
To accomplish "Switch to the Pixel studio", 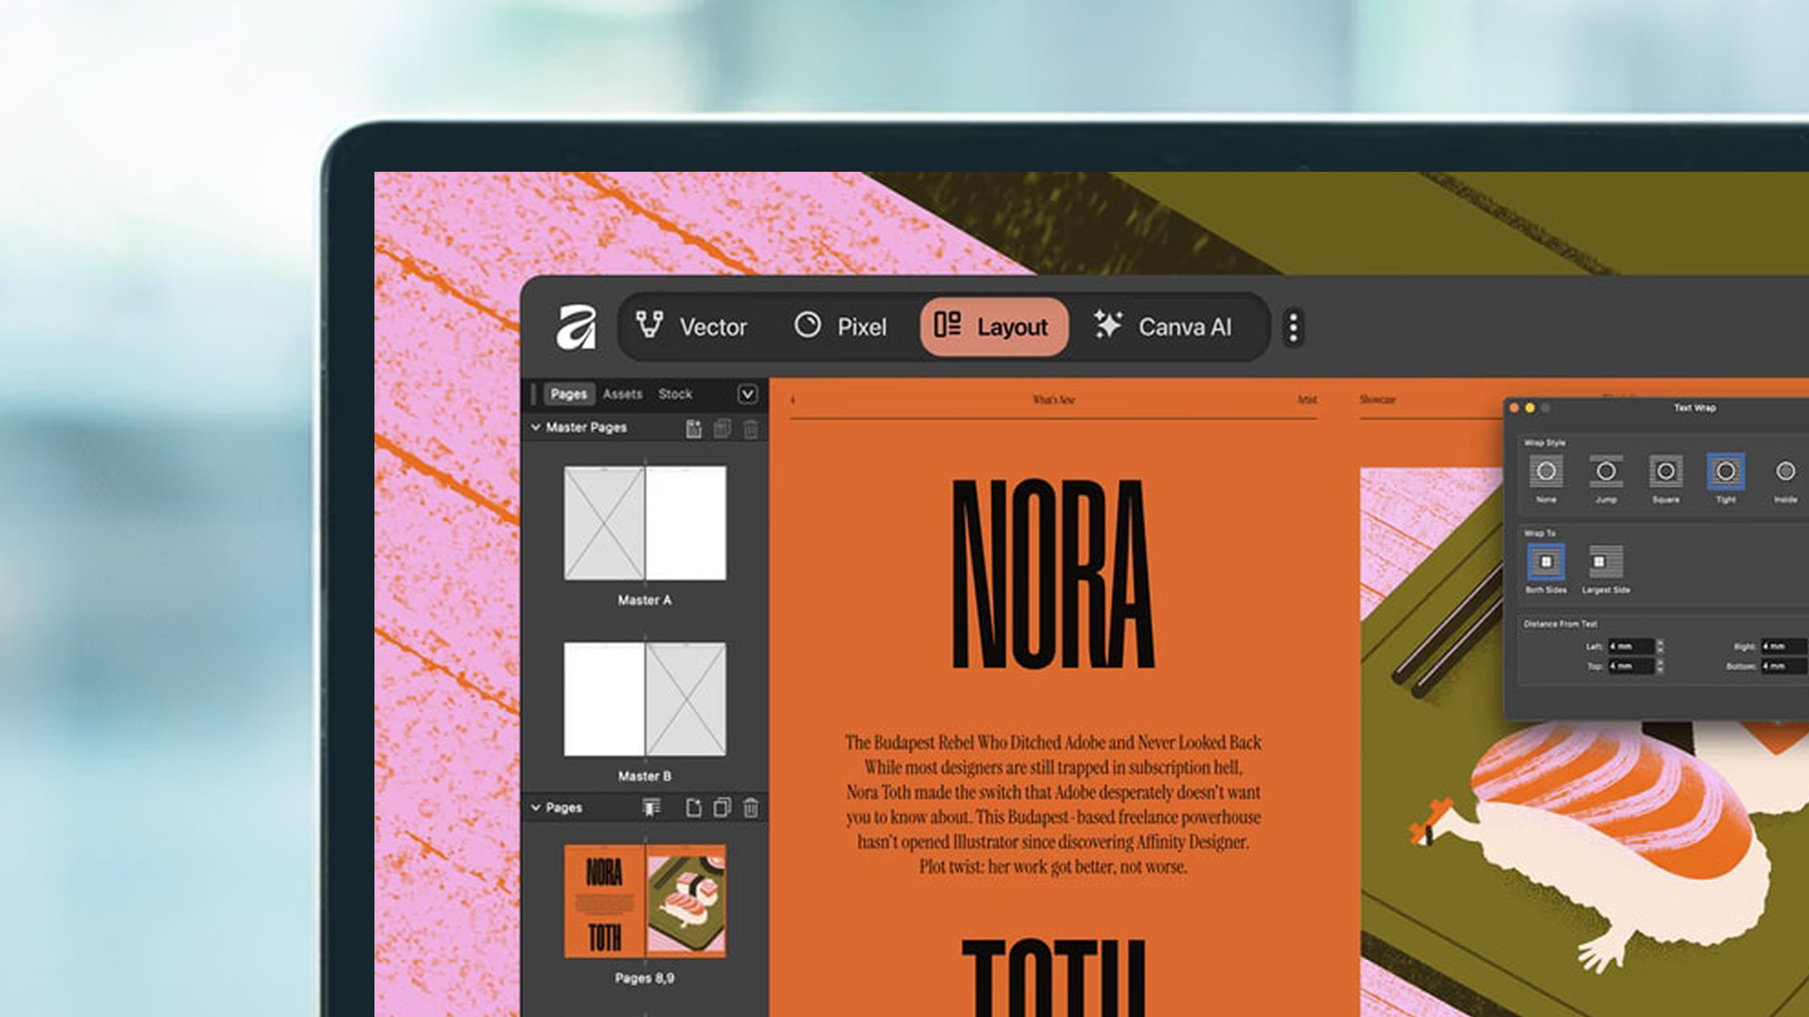I will click(840, 326).
